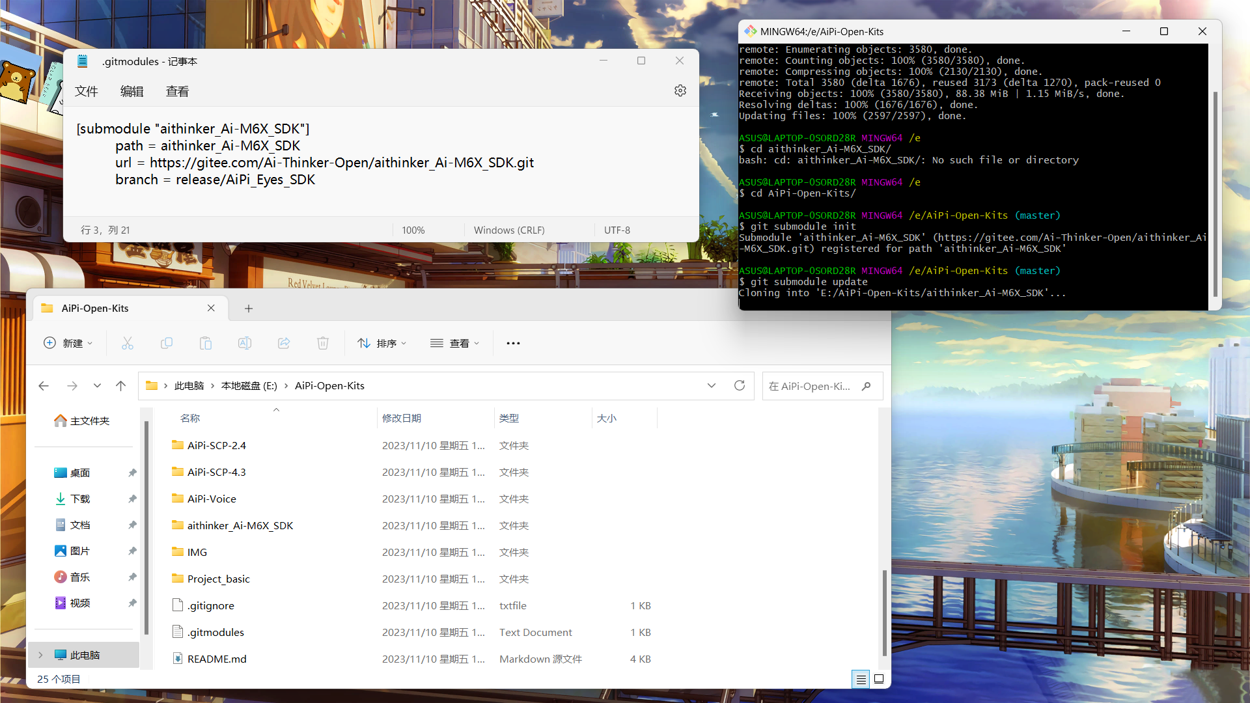The image size is (1250, 703).
Task: Open 主文件夹 in the sidebar
Action: (x=83, y=421)
